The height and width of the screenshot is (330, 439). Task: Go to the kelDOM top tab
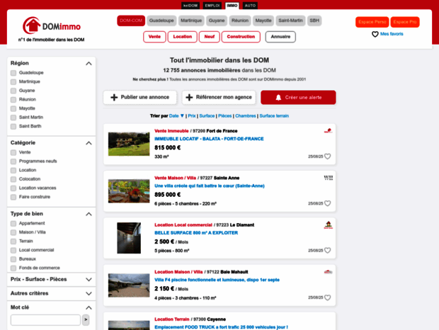pos(190,6)
